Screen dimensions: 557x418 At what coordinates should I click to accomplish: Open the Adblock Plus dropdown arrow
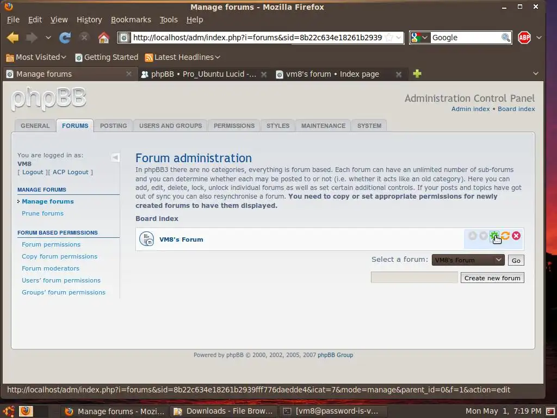pos(539,38)
